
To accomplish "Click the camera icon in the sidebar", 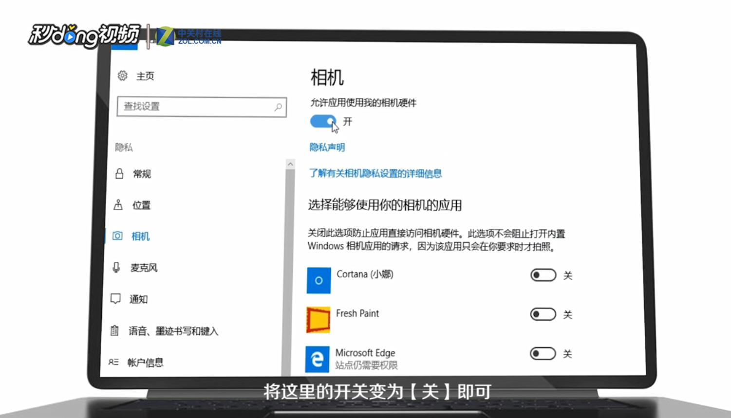I will [x=117, y=236].
